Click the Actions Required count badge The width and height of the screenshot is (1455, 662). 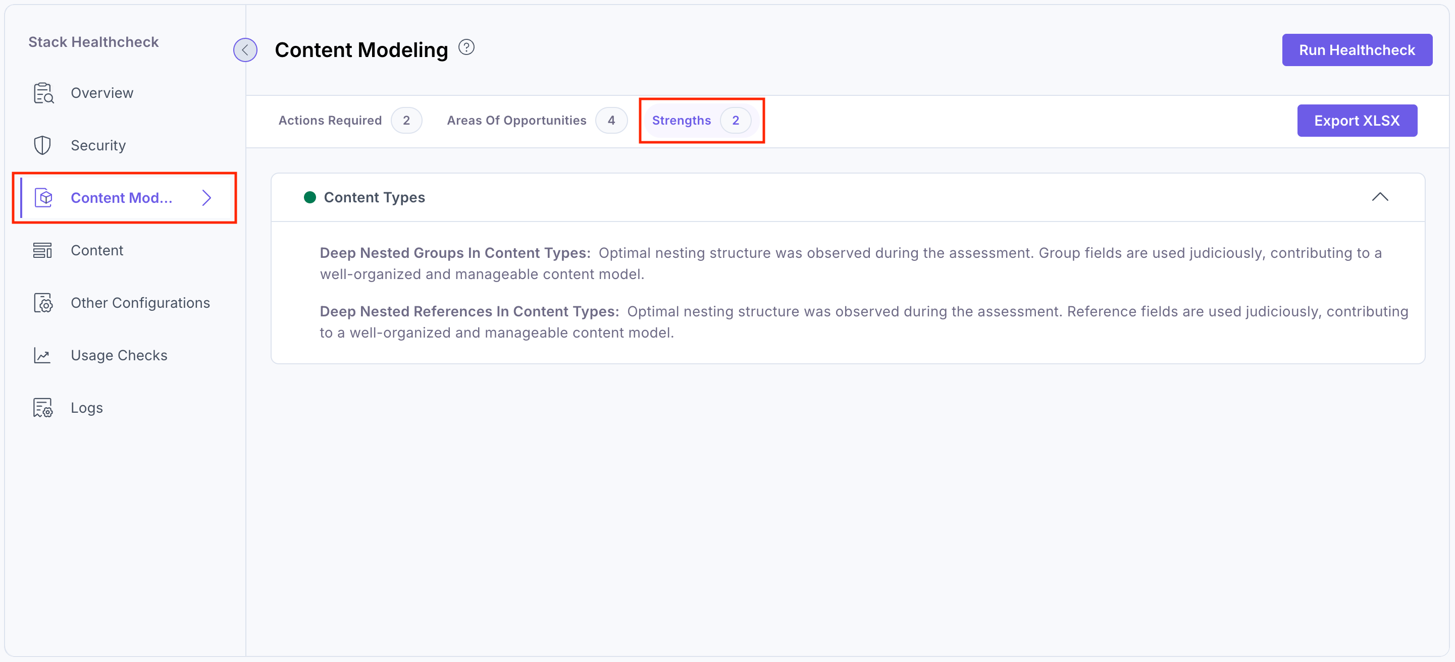(407, 120)
